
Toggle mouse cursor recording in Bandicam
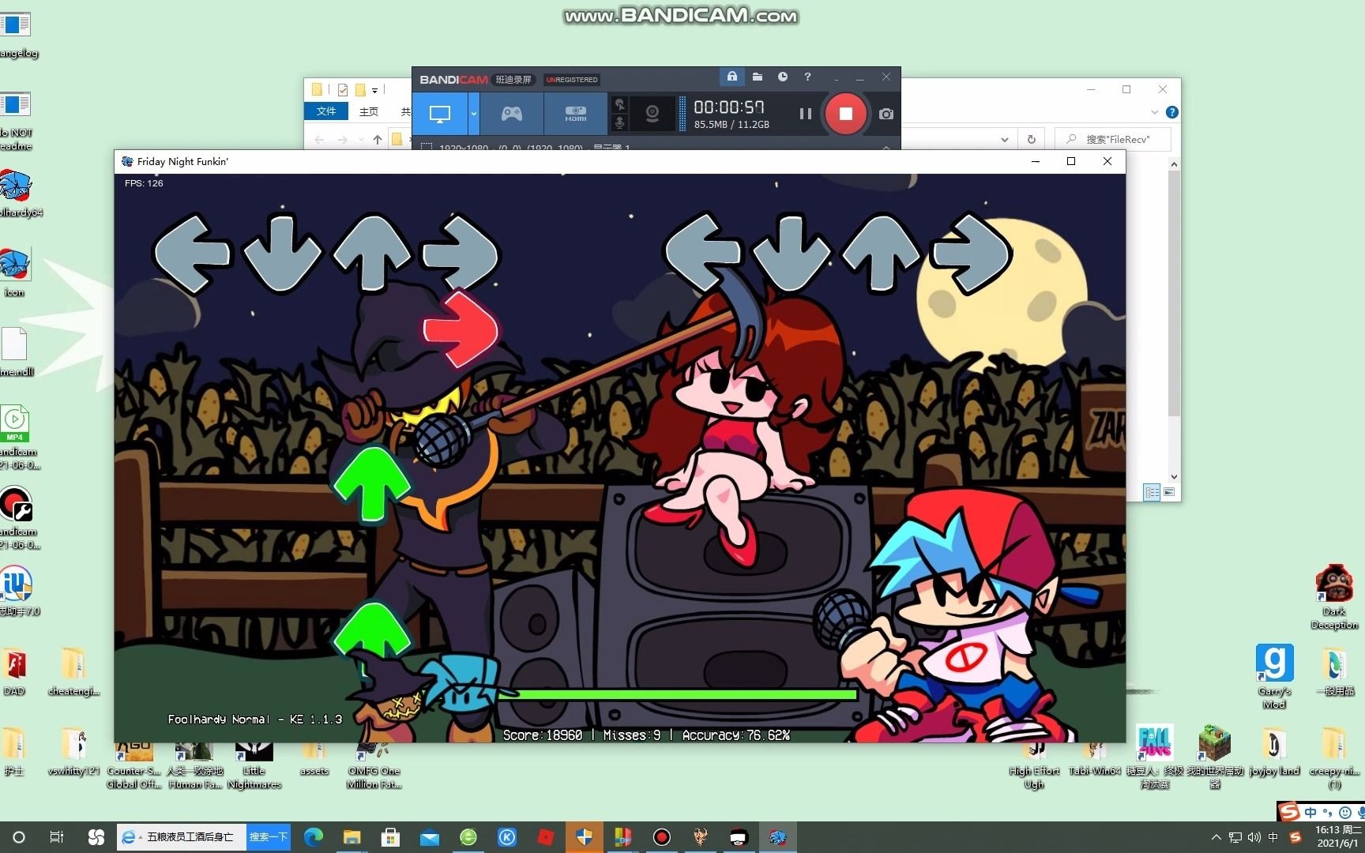[x=620, y=105]
